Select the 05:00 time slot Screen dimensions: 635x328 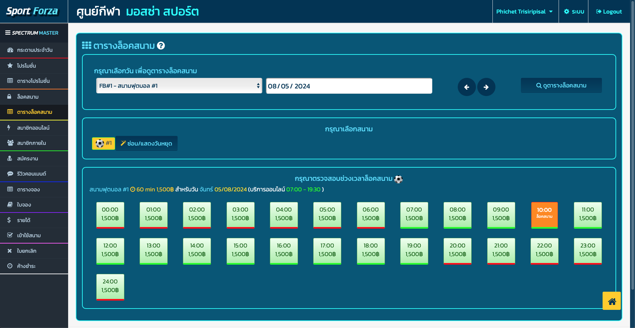327,215
